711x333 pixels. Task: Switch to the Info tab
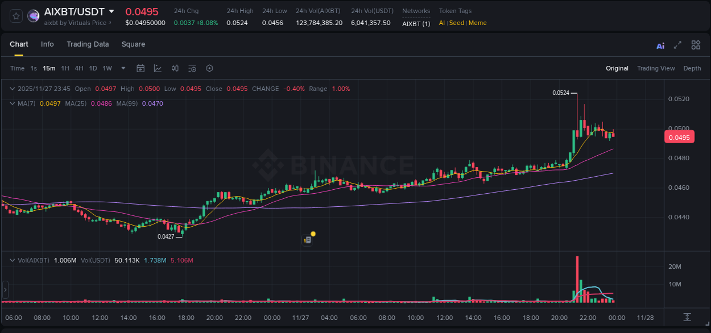[x=47, y=44]
